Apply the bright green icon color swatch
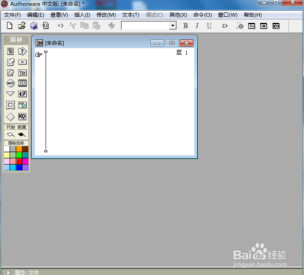 pos(19,155)
